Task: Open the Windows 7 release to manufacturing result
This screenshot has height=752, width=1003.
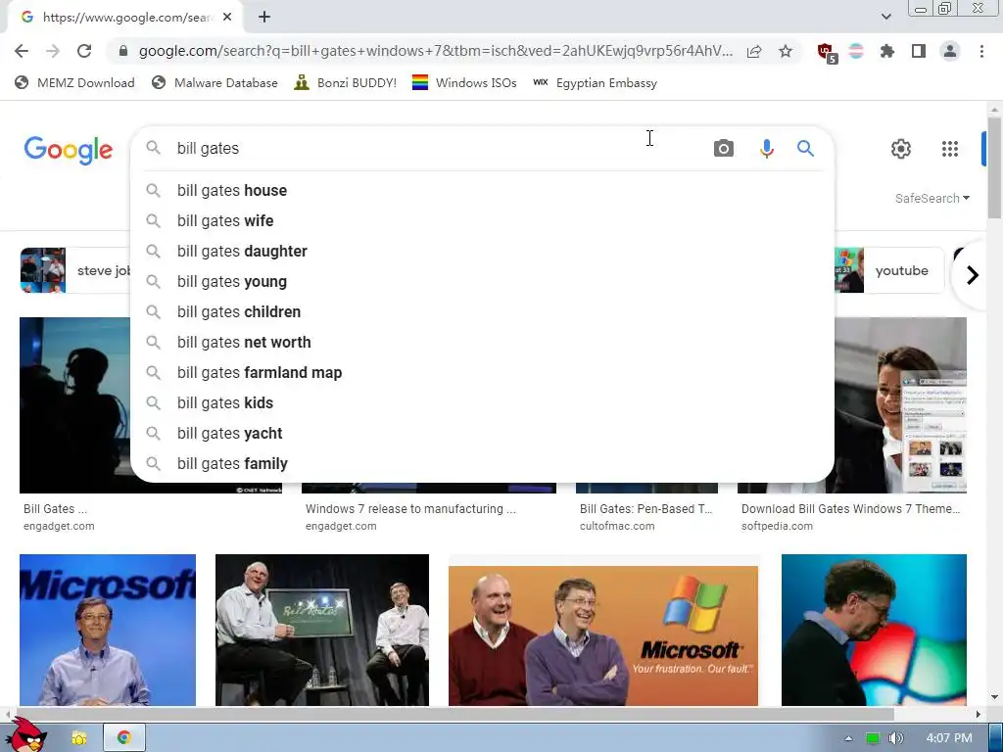Action: pos(410,509)
